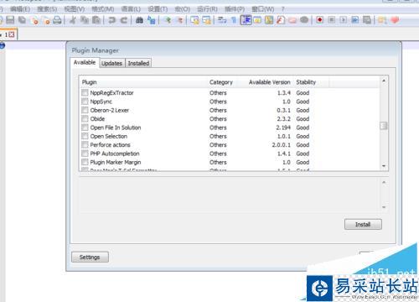Click the plugin list scrollbar thumb

coord(384,126)
